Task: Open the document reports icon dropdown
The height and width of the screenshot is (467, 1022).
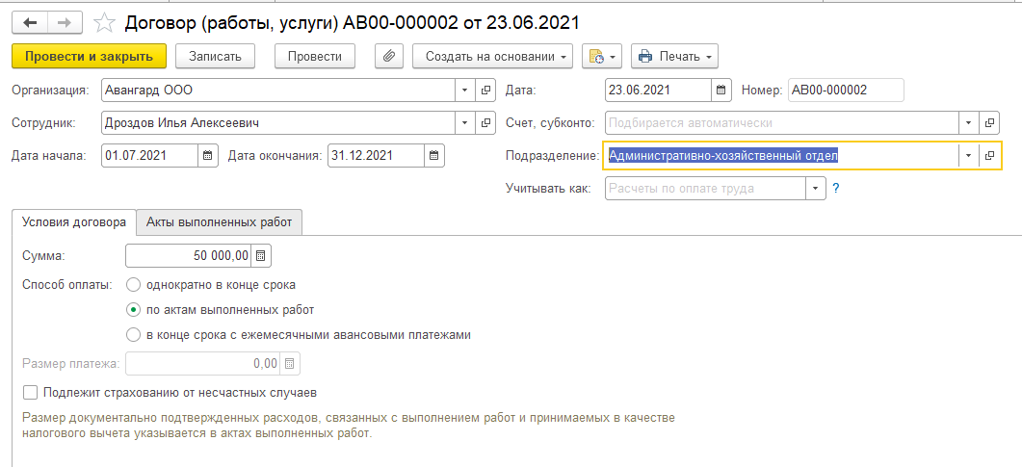Action: 602,56
